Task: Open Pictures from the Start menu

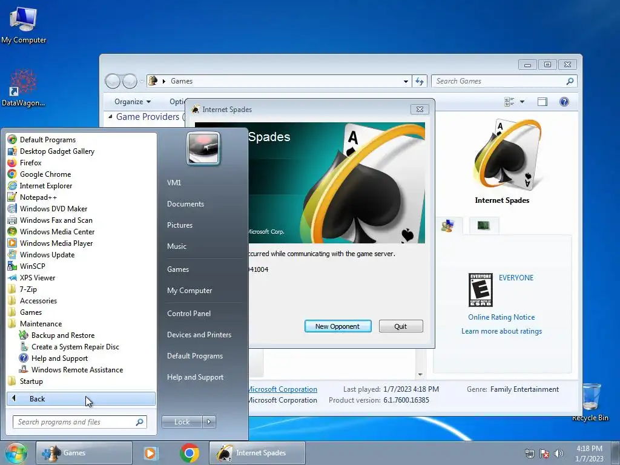Action: coord(179,225)
